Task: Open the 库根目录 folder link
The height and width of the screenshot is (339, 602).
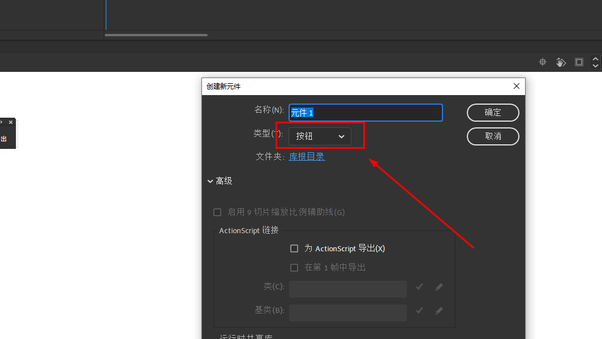Action: click(307, 157)
